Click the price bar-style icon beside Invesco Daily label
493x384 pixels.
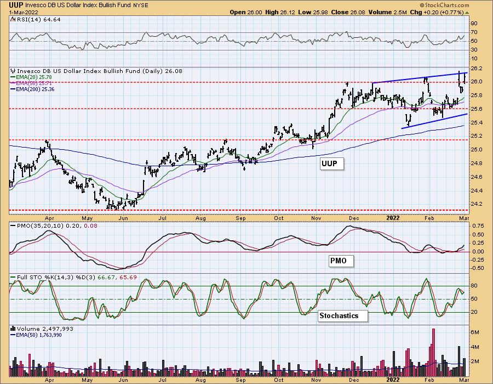coord(13,71)
